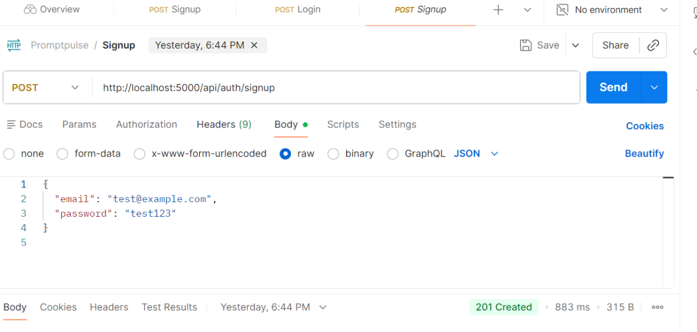Open new request tab with plus icon
Screen dimensions: 697x332
[498, 10]
